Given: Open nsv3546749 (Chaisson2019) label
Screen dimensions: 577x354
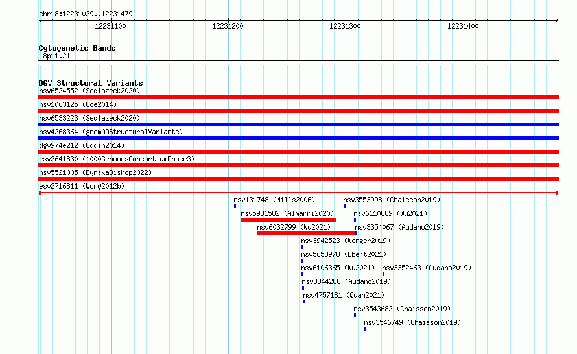Looking at the screenshot, I should click(x=412, y=322).
